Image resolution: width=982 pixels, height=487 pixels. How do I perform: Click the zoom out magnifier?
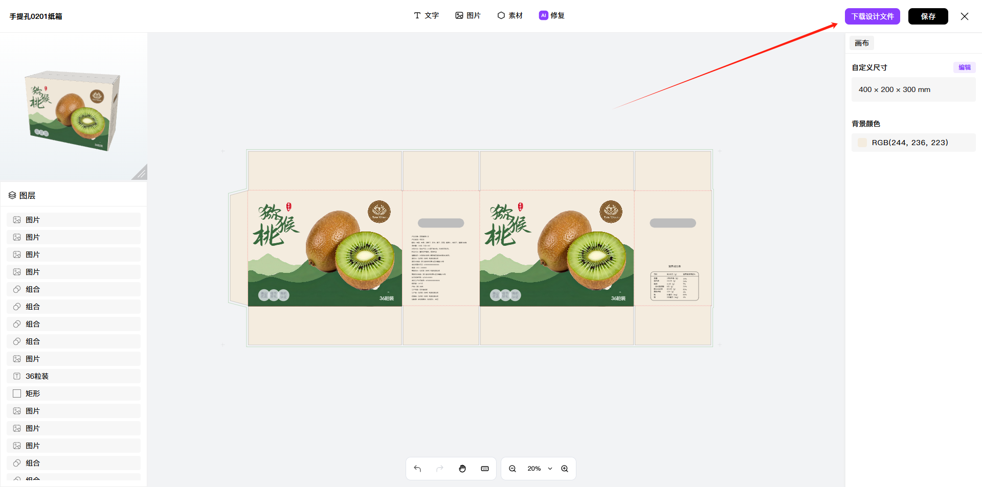[512, 469]
